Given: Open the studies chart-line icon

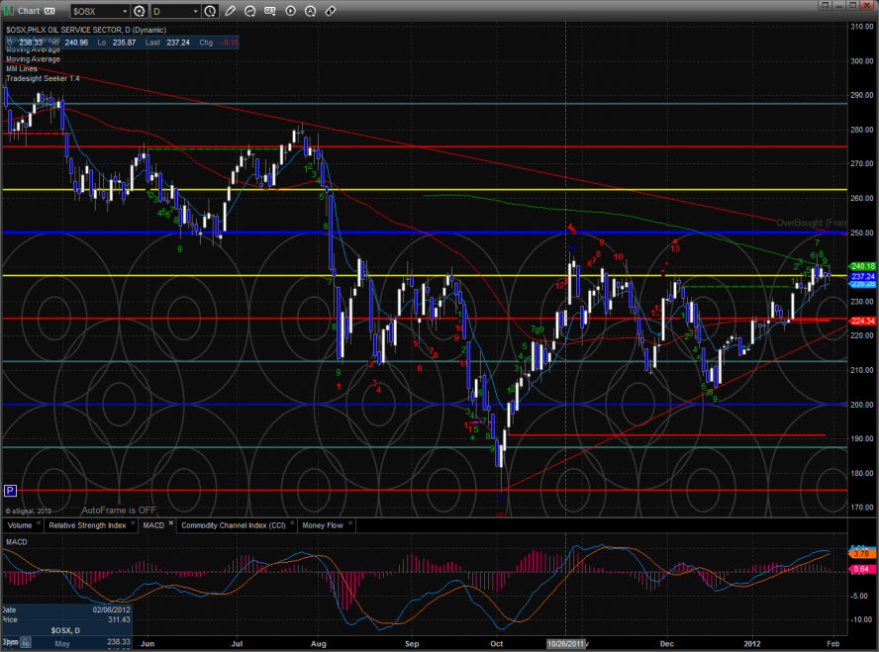Looking at the screenshot, I should 250,11.
